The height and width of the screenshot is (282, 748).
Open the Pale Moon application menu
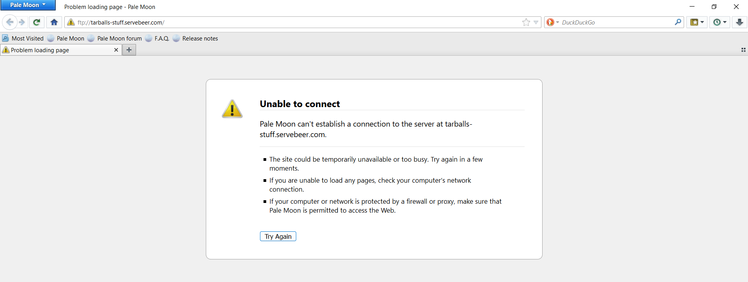click(28, 5)
